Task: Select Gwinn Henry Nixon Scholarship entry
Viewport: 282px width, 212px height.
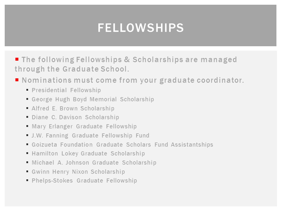Action: (x=78, y=172)
